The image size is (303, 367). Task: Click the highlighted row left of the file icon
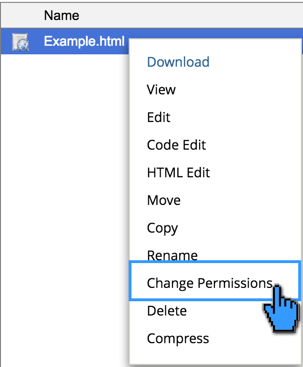tap(7, 41)
